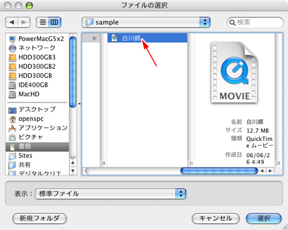This screenshot has height=230, width=288.
Task: Select the MacHD disk icon
Action: click(12, 94)
